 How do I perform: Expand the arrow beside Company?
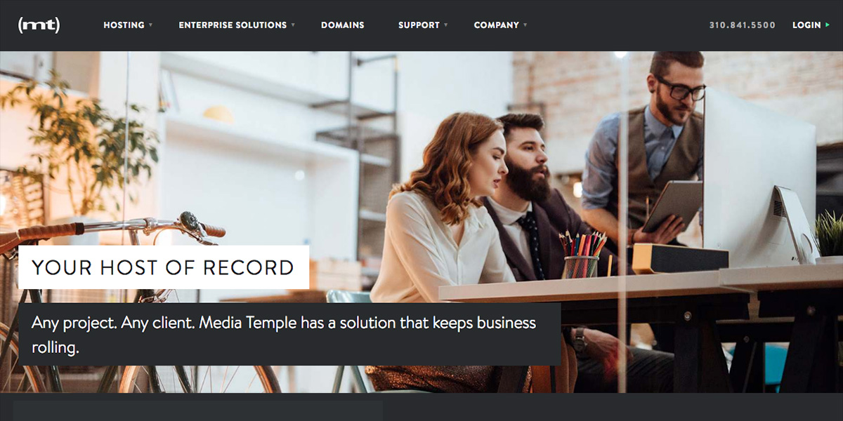point(525,25)
